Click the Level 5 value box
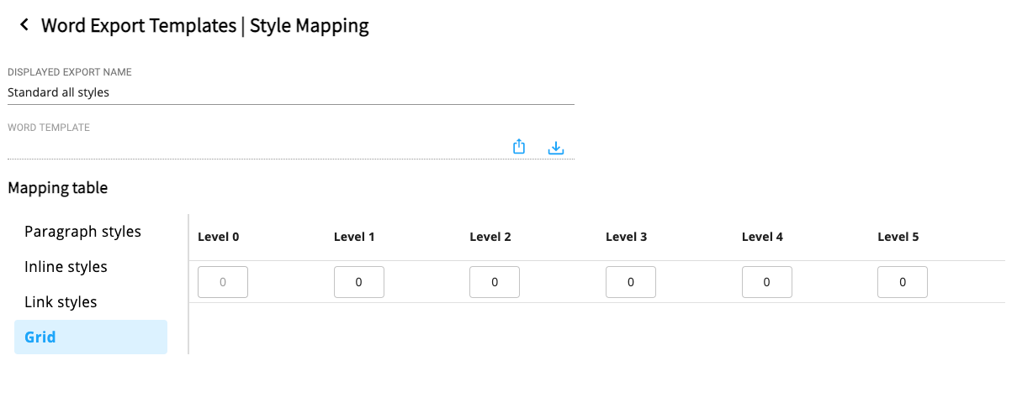 pyautogui.click(x=903, y=282)
